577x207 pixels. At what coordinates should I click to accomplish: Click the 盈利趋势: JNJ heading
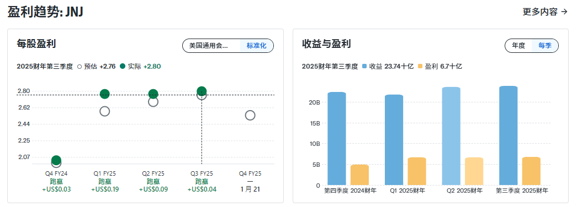click(x=45, y=12)
